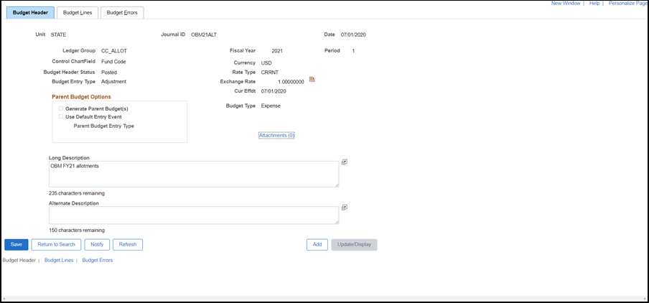Open the New Window link
649x303 pixels.
(566, 4)
